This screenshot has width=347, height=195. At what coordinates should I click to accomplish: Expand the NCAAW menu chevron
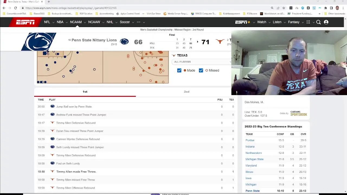(x=103, y=22)
